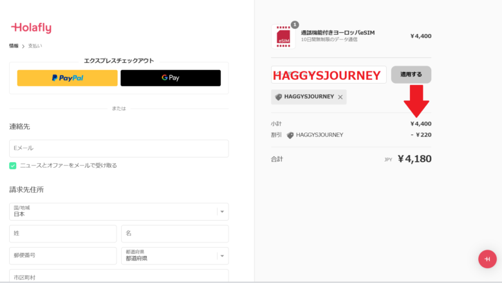Screen dimensions: 502x283
Task: Click the eSIM product thumbnail
Action: click(283, 37)
